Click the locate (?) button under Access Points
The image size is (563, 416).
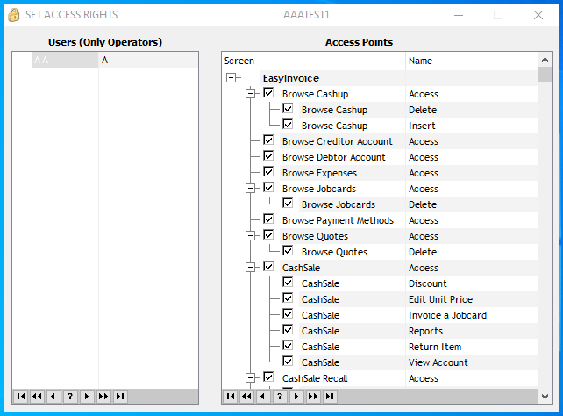click(x=280, y=396)
